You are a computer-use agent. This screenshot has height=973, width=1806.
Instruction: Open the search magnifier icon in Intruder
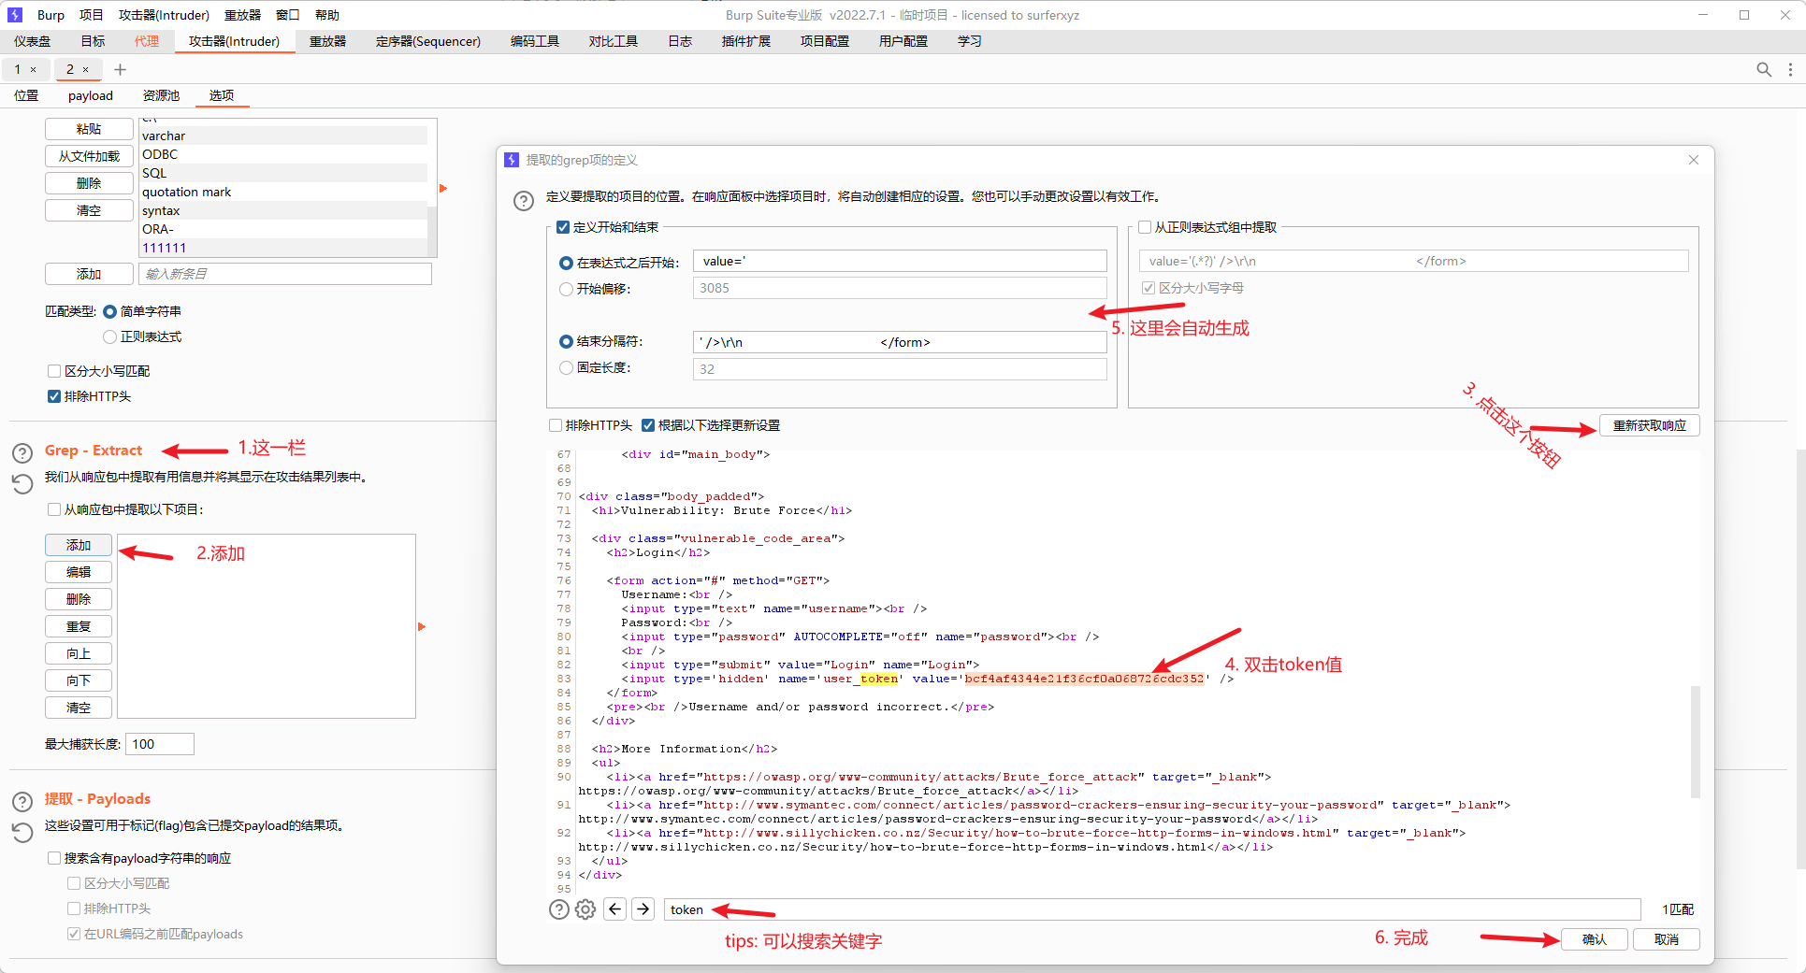pos(1764,69)
